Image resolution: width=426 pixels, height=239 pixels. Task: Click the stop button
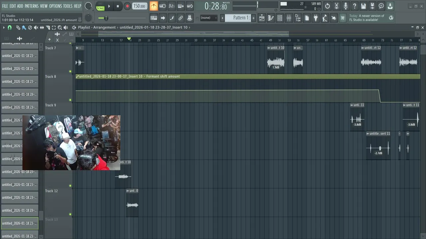(117, 6)
